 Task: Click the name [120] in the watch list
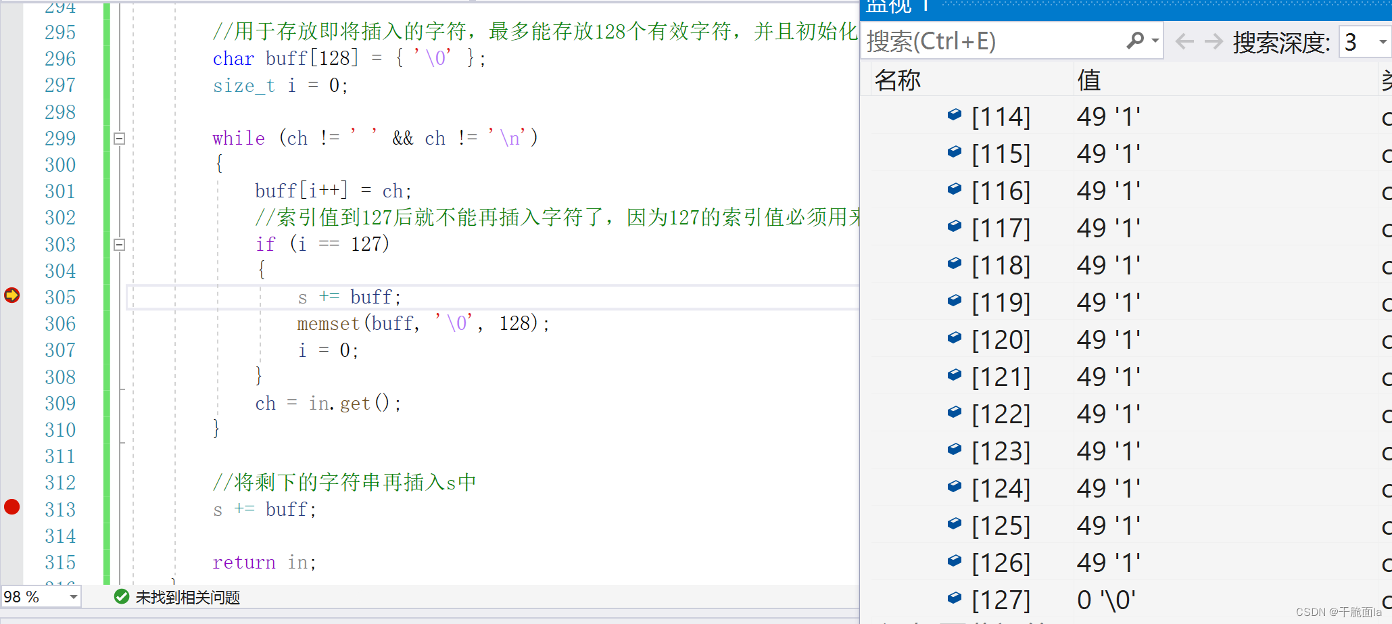(x=1001, y=339)
